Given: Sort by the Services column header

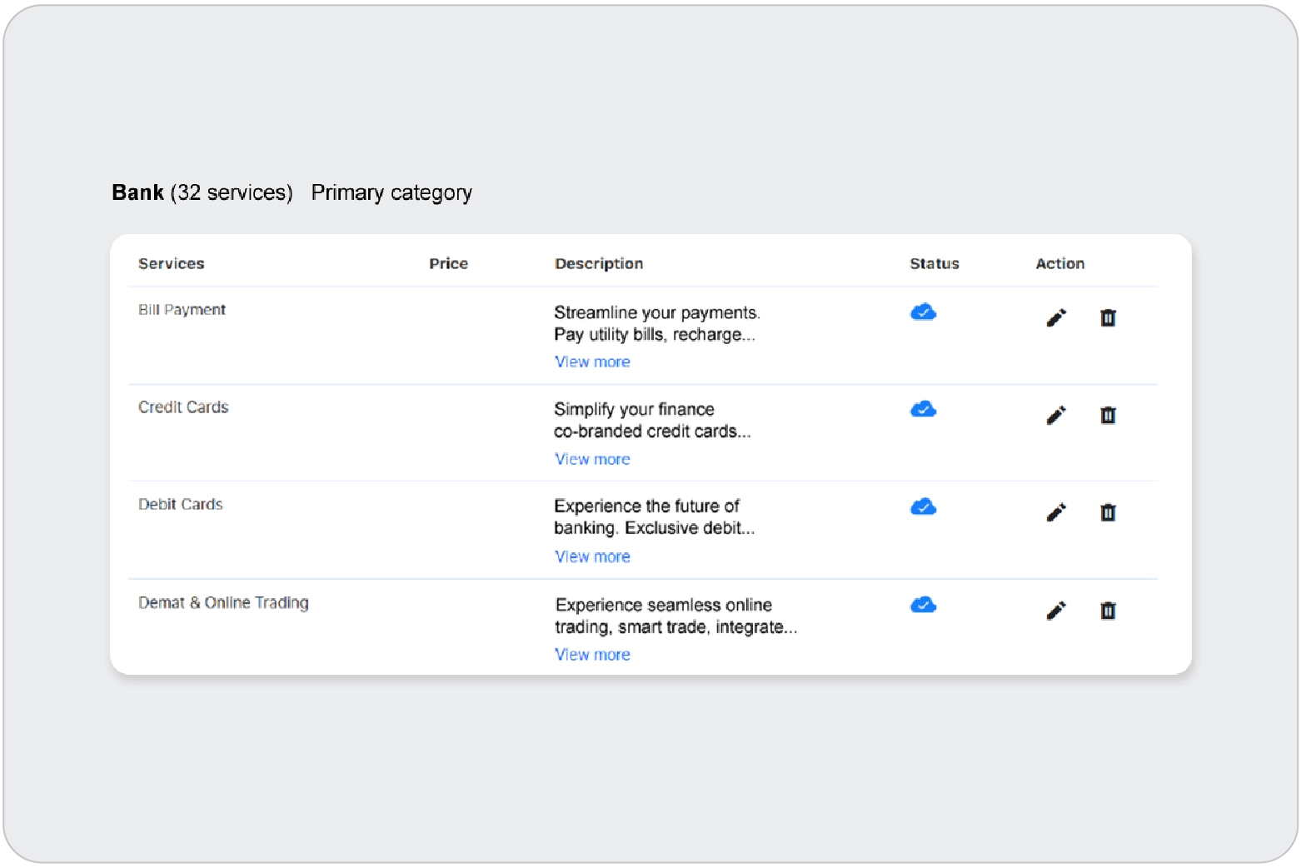Looking at the screenshot, I should click(x=171, y=264).
